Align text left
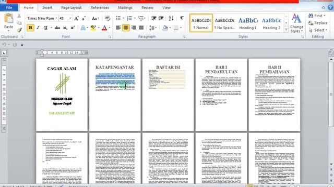334x187 pixels. 118,28
